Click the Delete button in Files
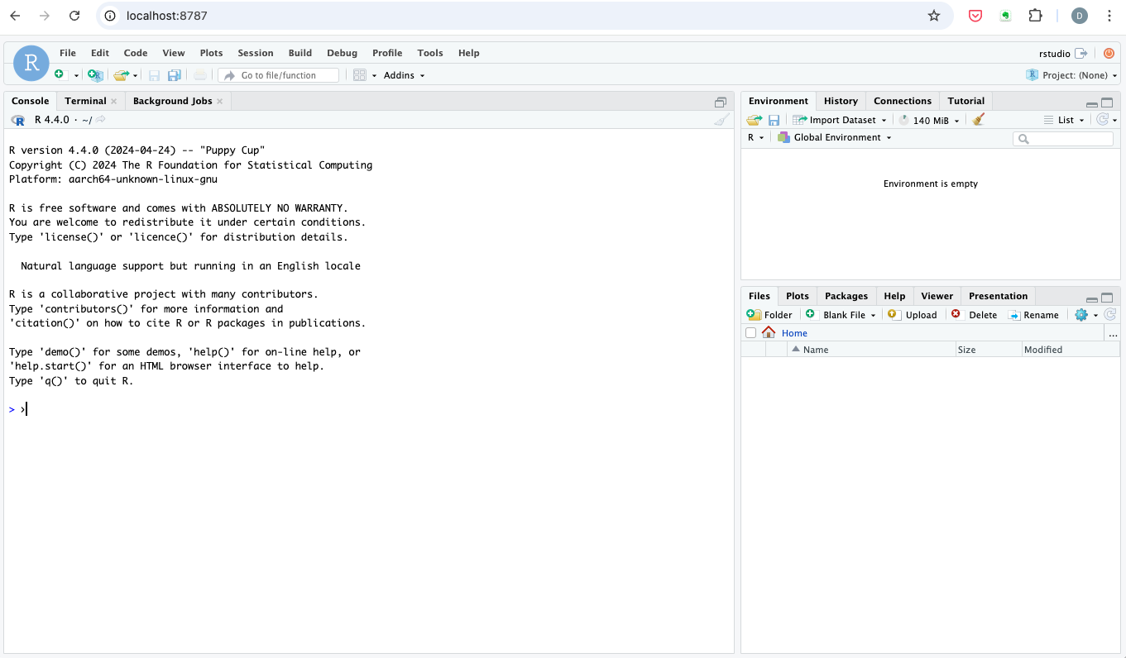 974,314
